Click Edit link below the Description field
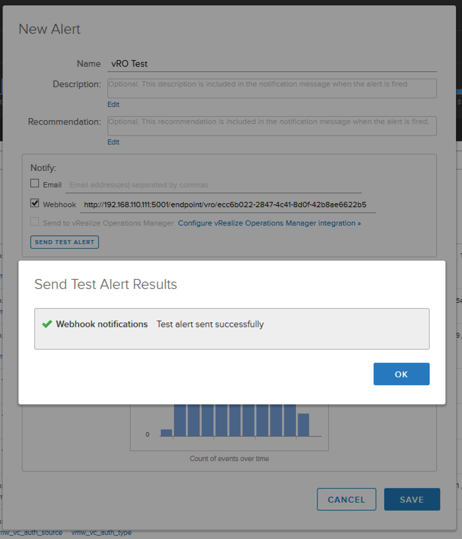The image size is (462, 539). pos(113,104)
